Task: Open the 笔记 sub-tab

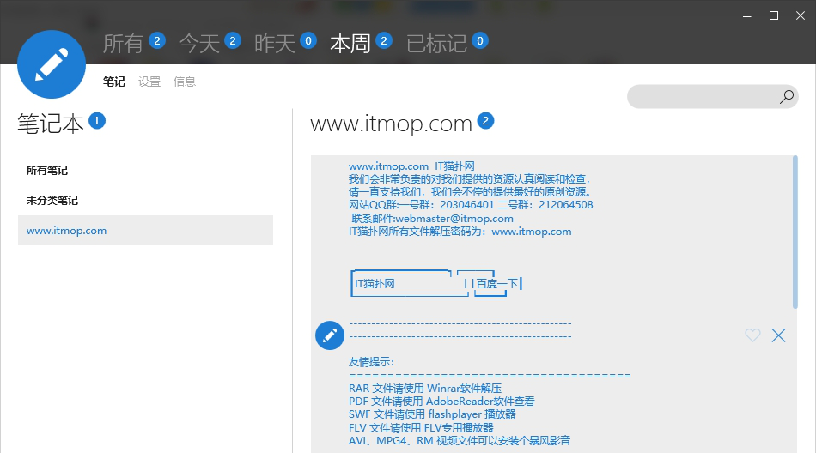Action: (114, 82)
